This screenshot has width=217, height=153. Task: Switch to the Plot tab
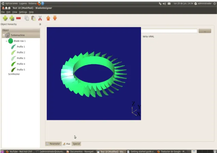(66, 144)
